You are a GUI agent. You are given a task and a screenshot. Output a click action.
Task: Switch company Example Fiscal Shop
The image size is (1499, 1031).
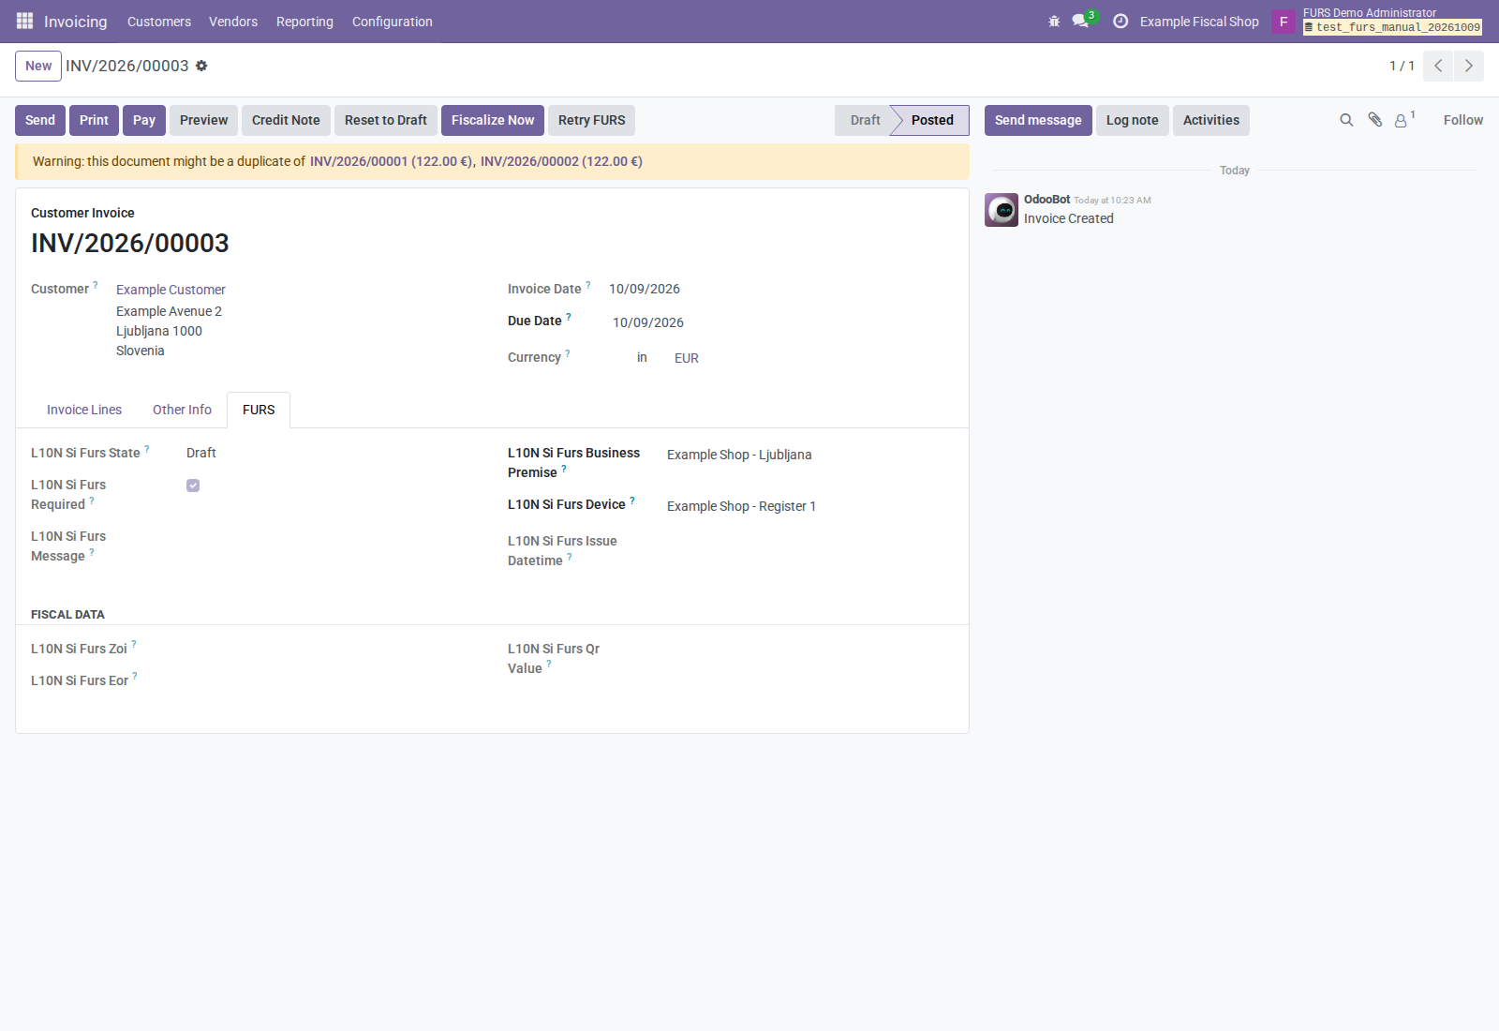[x=1199, y=22]
